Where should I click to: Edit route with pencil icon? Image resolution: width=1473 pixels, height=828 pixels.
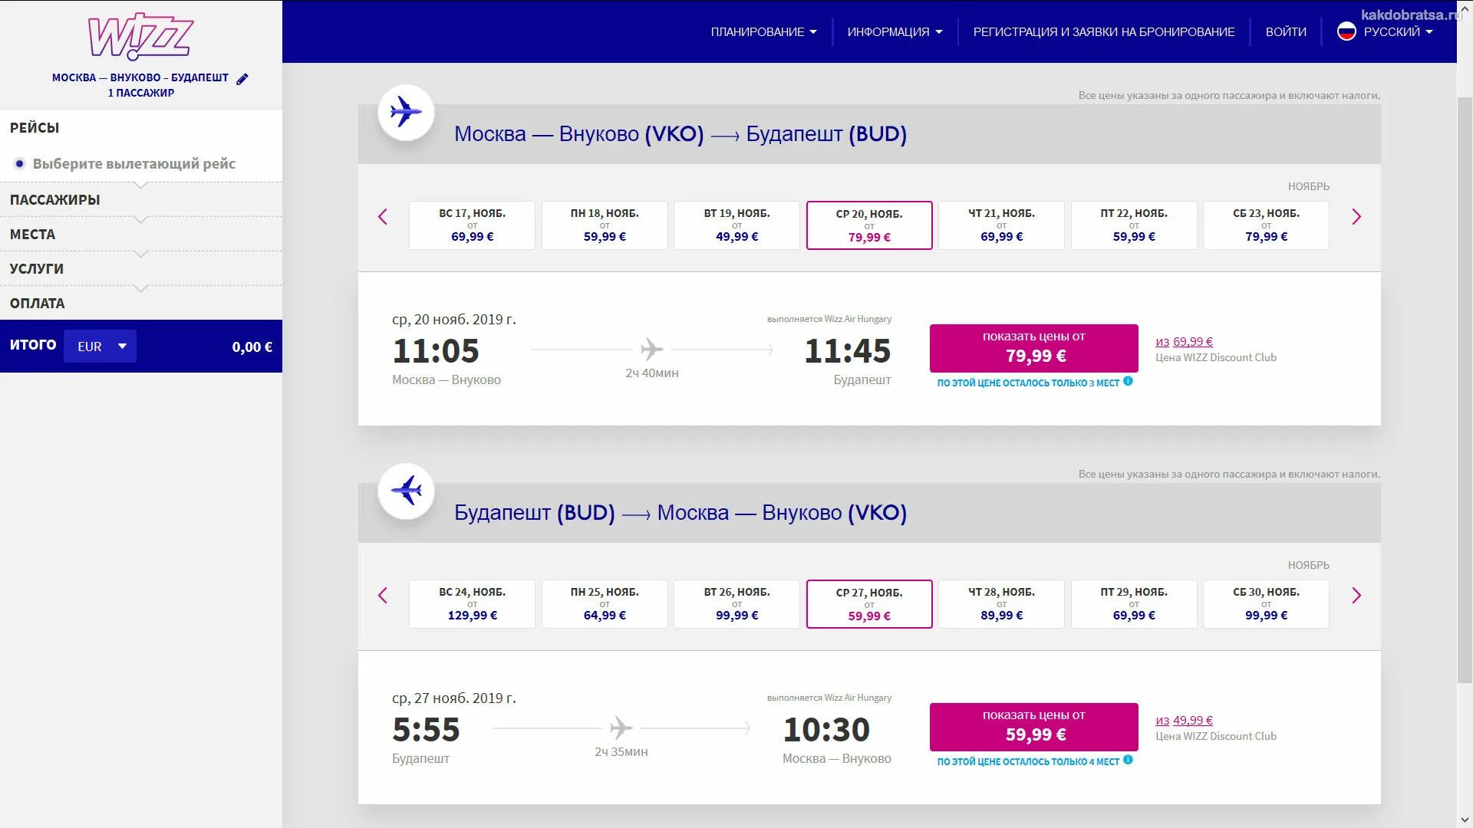[242, 79]
